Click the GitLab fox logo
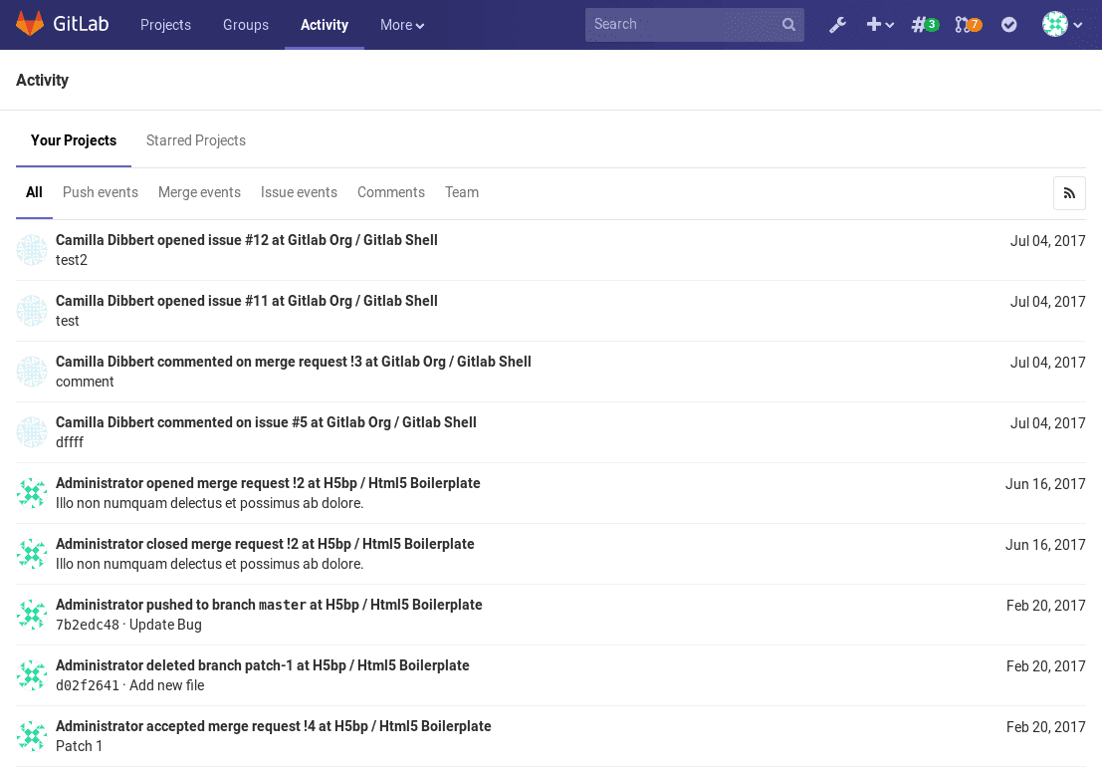Image resolution: width=1102 pixels, height=774 pixels. point(30,24)
